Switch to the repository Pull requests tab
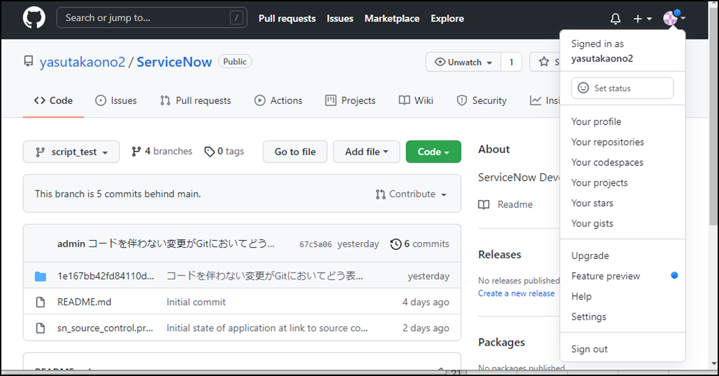The width and height of the screenshot is (719, 376). click(x=195, y=101)
